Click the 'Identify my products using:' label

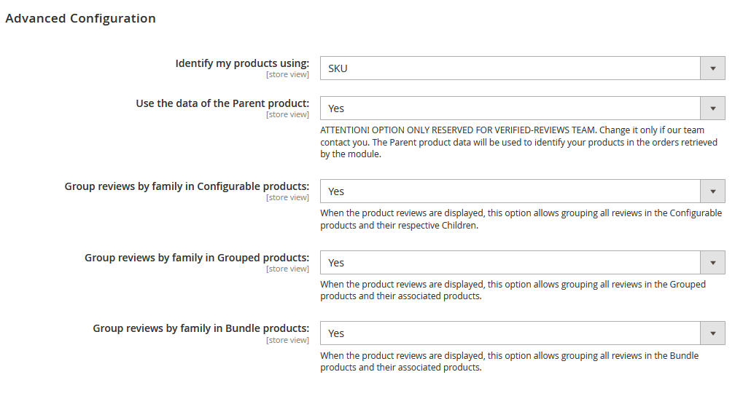coord(242,63)
